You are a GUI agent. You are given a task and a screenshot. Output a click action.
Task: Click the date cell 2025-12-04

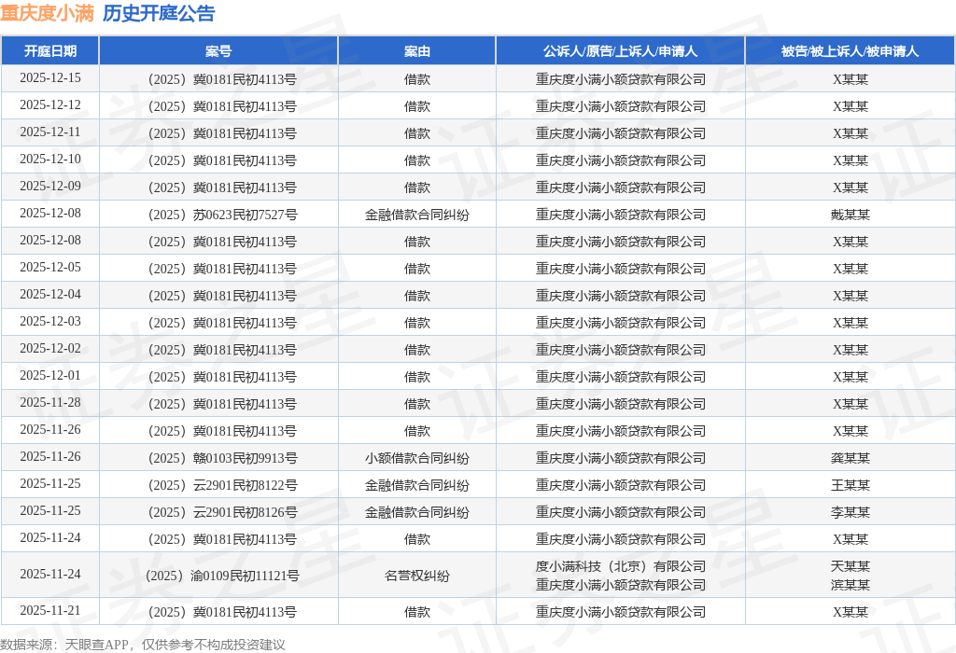point(50,294)
